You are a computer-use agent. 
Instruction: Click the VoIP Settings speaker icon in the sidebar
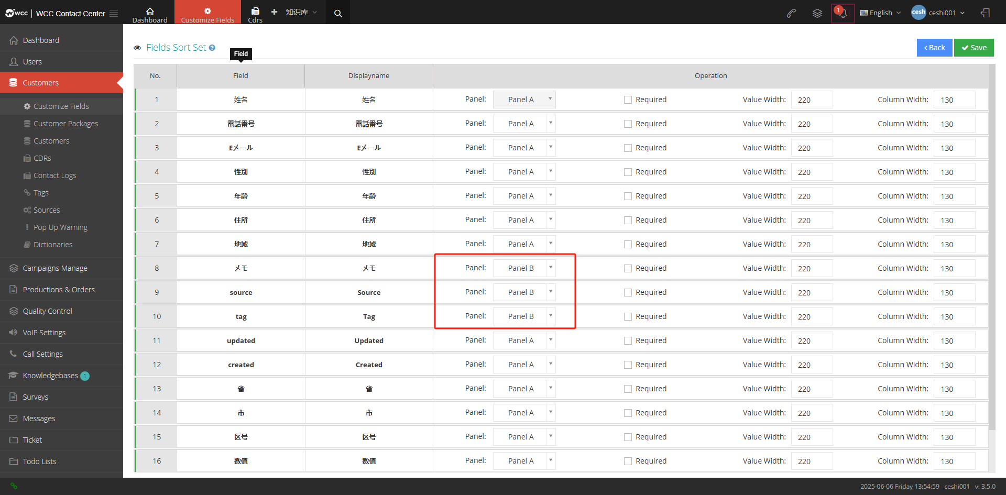[14, 333]
